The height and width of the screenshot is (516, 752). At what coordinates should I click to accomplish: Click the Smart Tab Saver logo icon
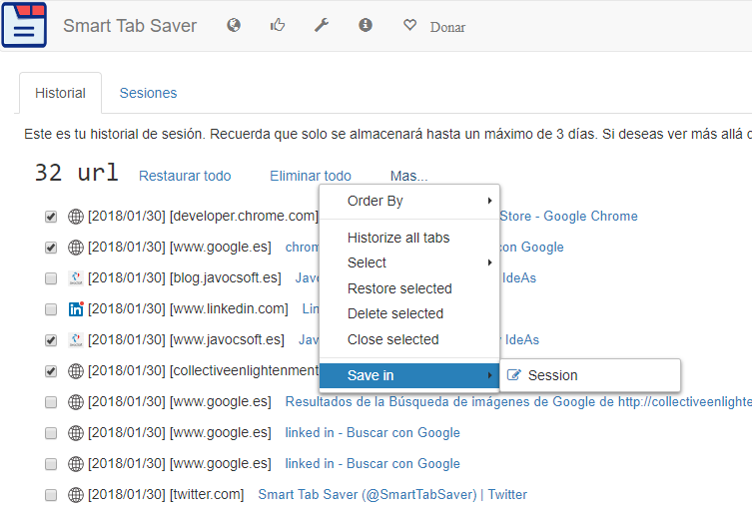coord(24,25)
